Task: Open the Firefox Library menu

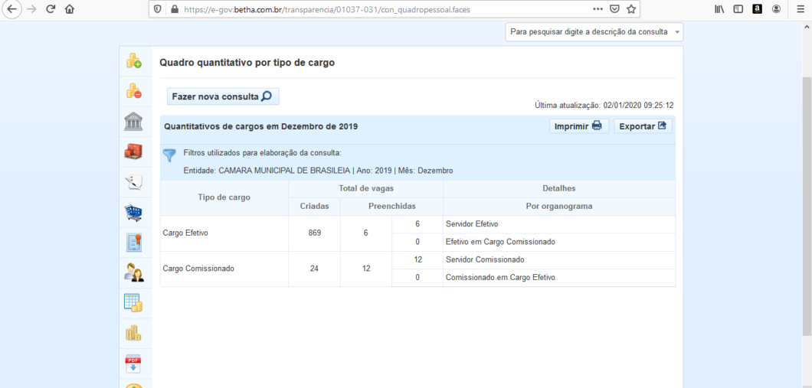Action: click(x=719, y=9)
